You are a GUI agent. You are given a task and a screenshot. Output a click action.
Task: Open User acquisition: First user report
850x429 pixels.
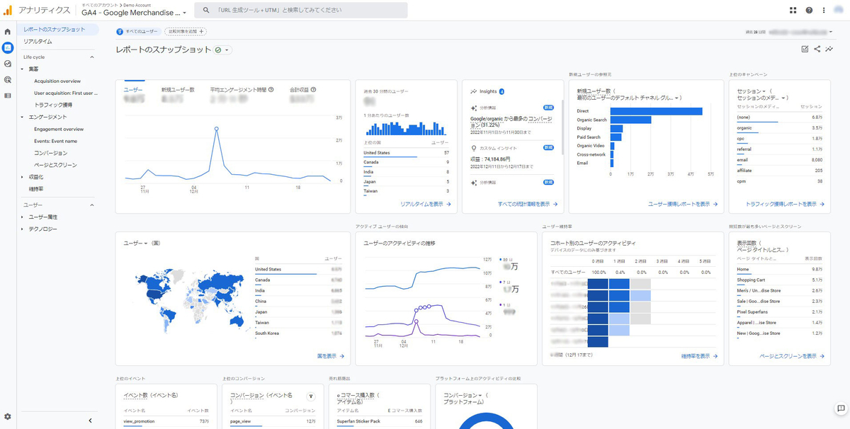[x=66, y=93]
